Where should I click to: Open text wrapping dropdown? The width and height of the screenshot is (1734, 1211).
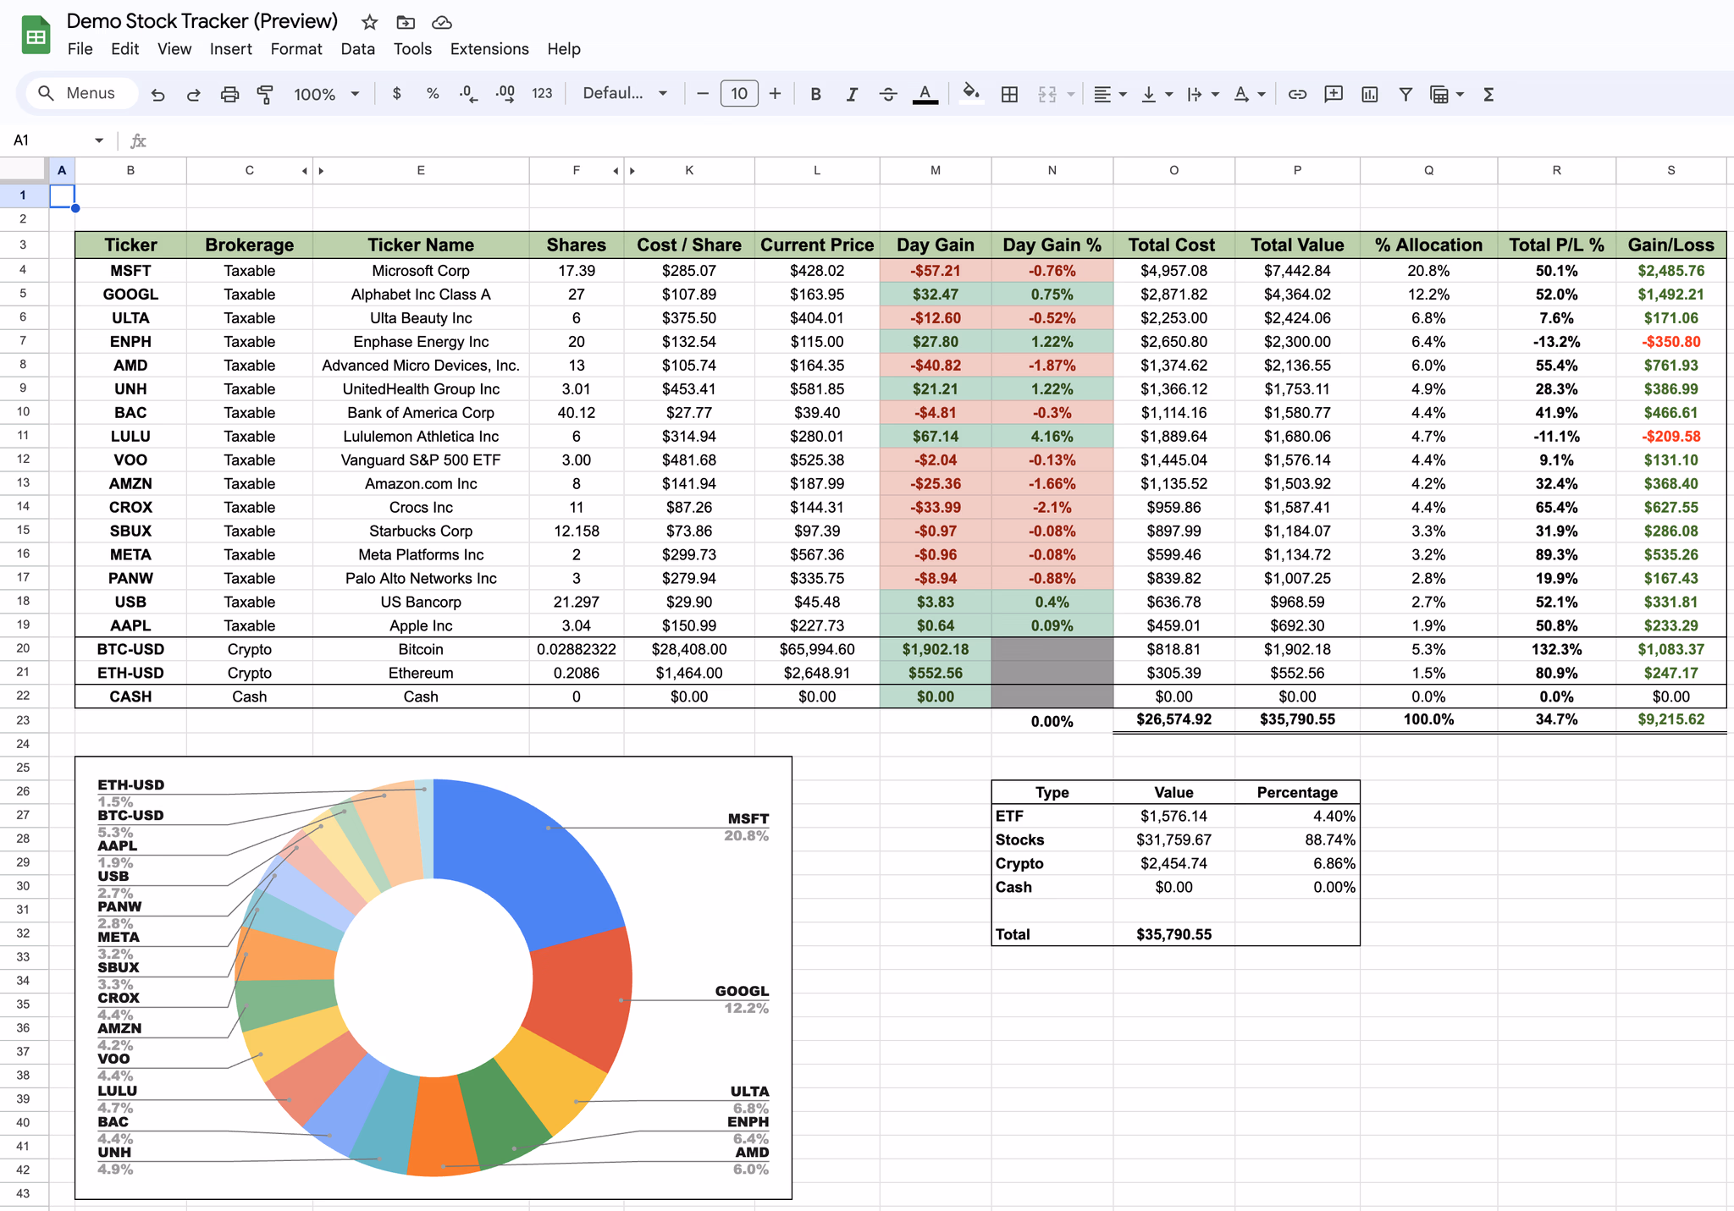pos(1202,94)
